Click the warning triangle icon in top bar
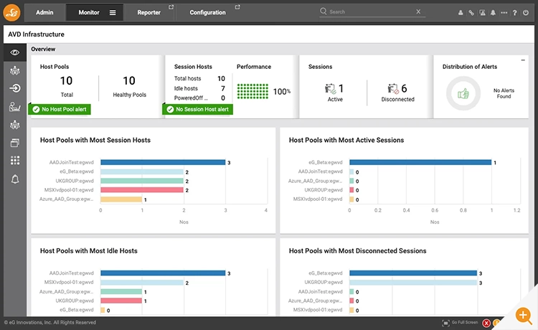Viewport: 538px width, 330px height. pyautogui.click(x=482, y=13)
